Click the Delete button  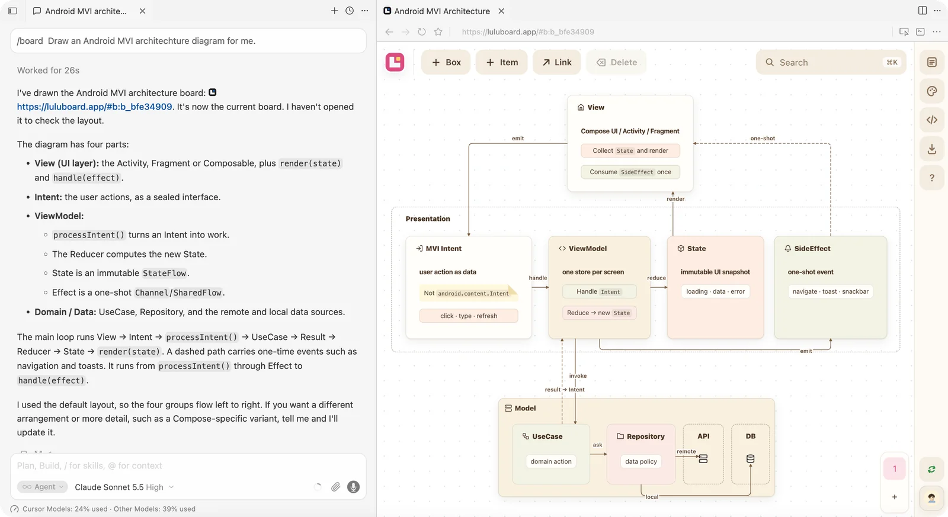pos(617,62)
